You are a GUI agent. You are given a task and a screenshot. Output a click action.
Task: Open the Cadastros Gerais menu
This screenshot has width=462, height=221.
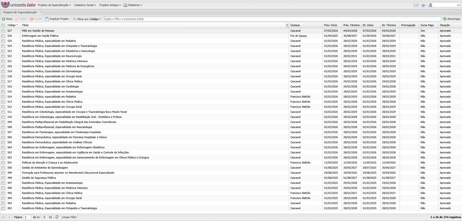[x=85, y=5]
